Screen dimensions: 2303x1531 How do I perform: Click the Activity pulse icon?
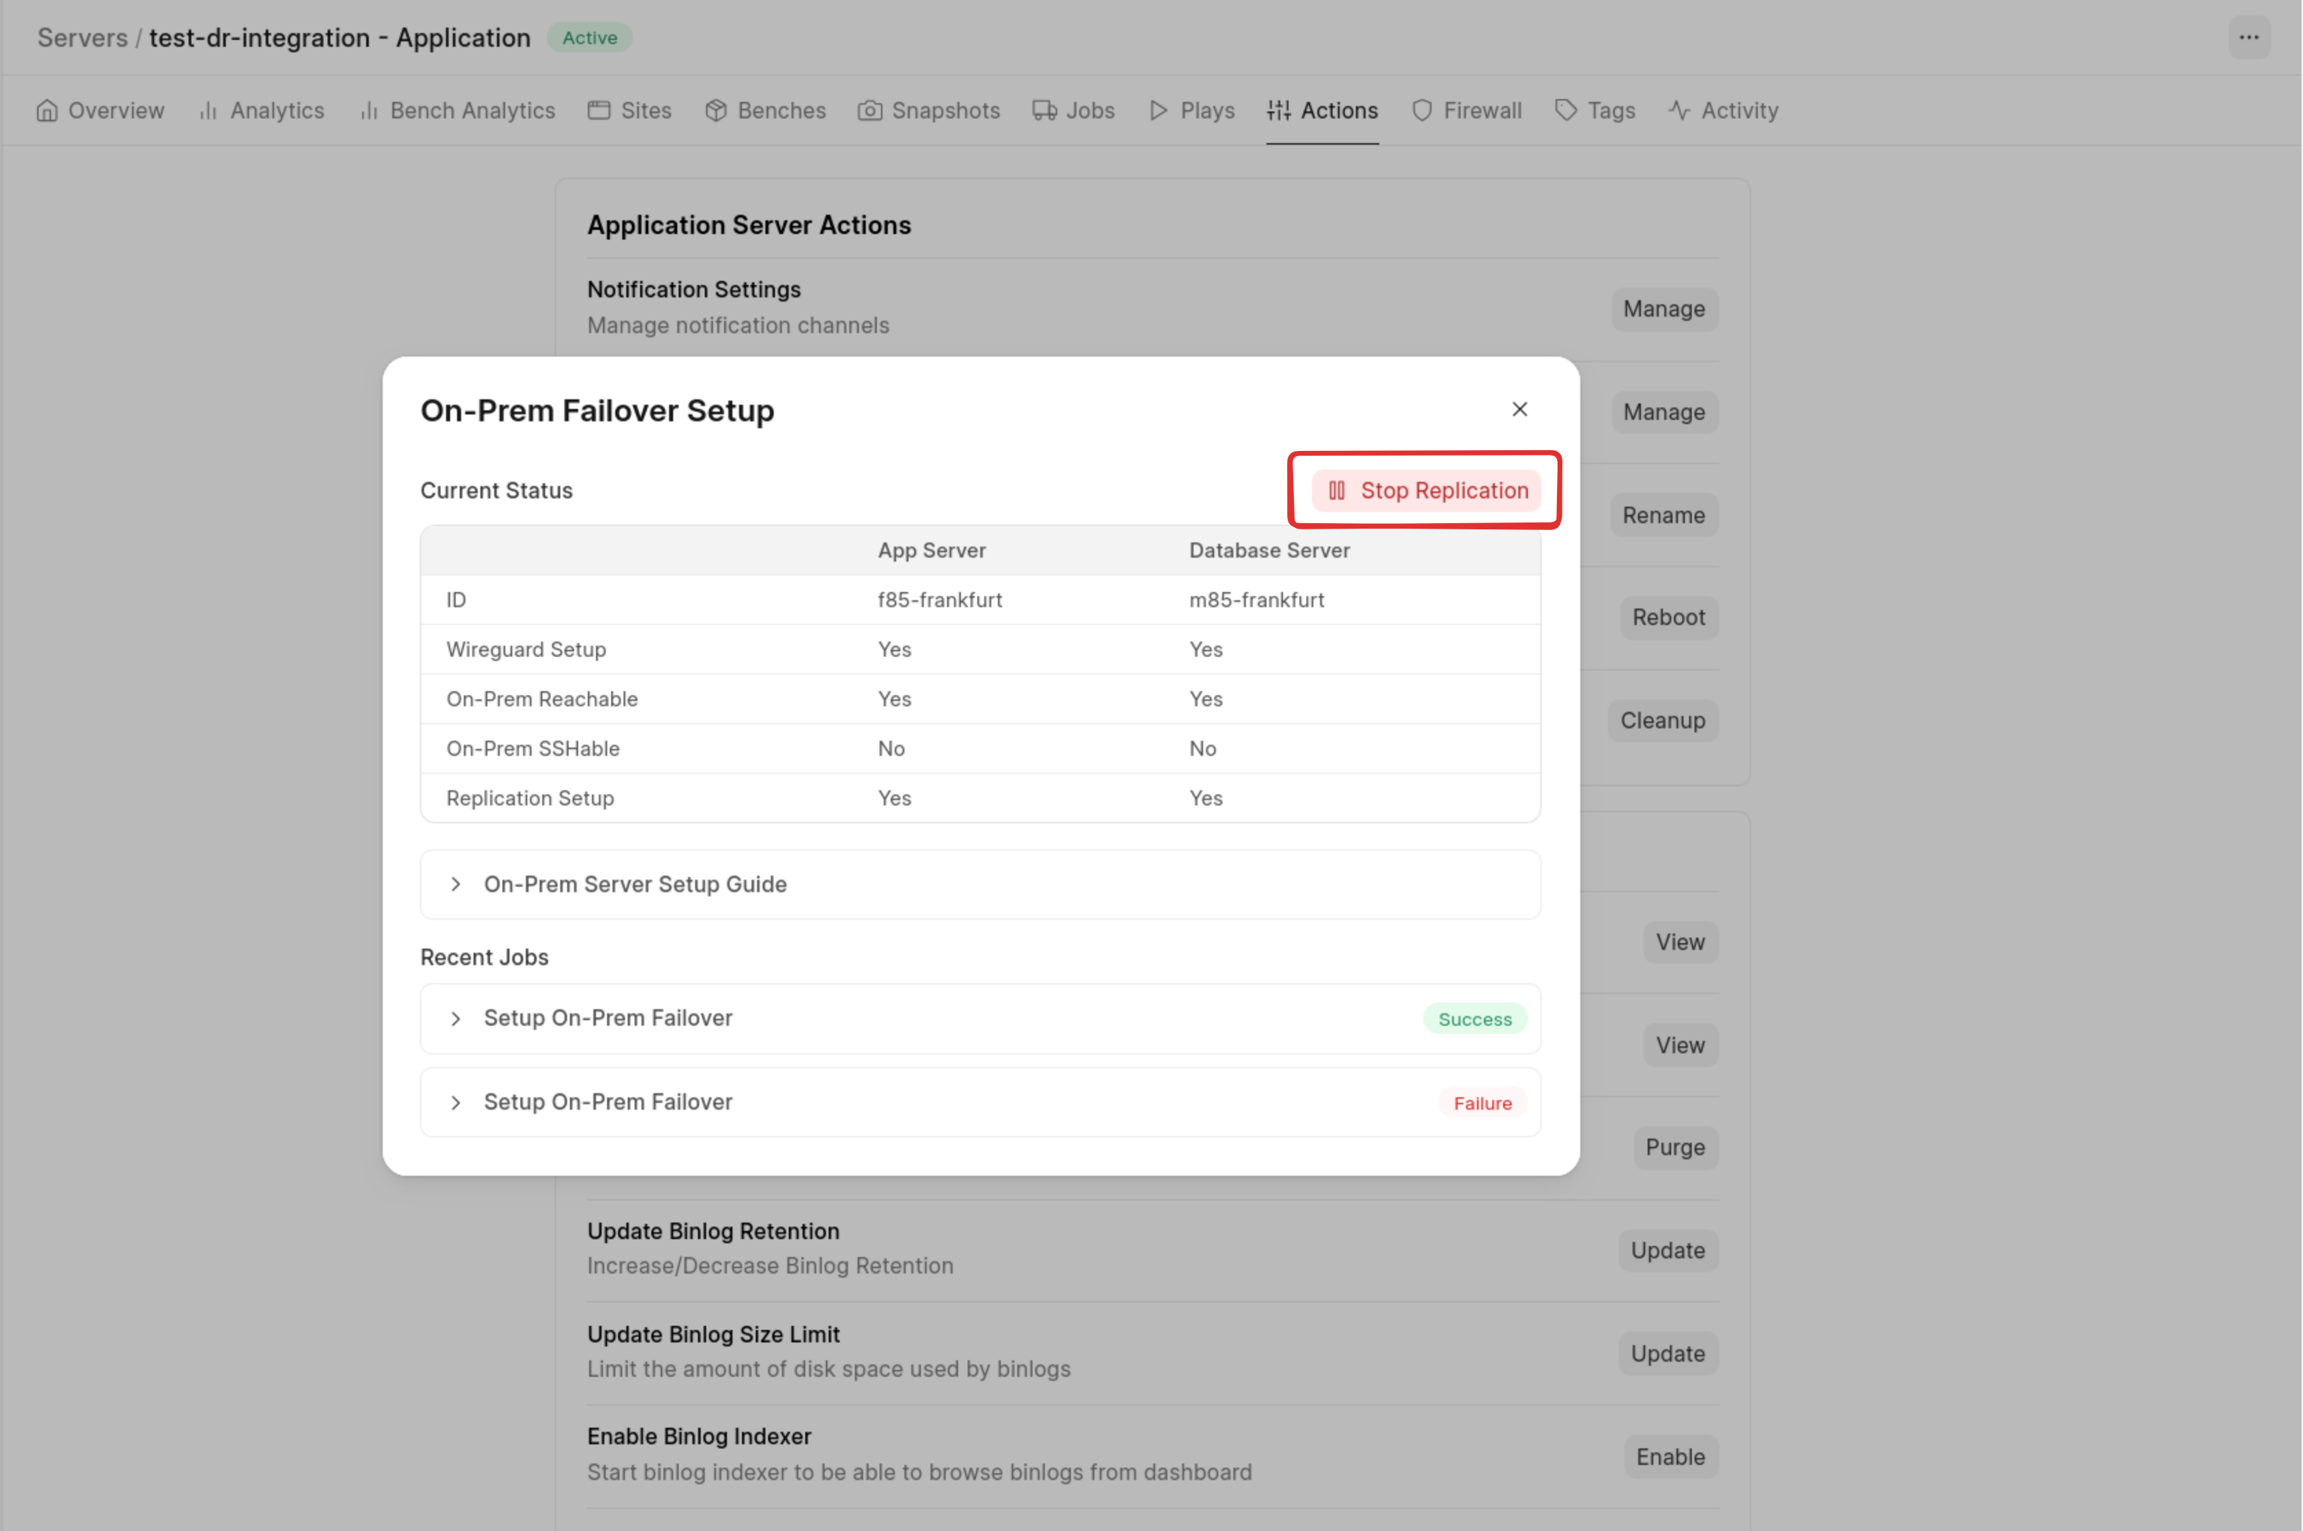[x=1678, y=110]
